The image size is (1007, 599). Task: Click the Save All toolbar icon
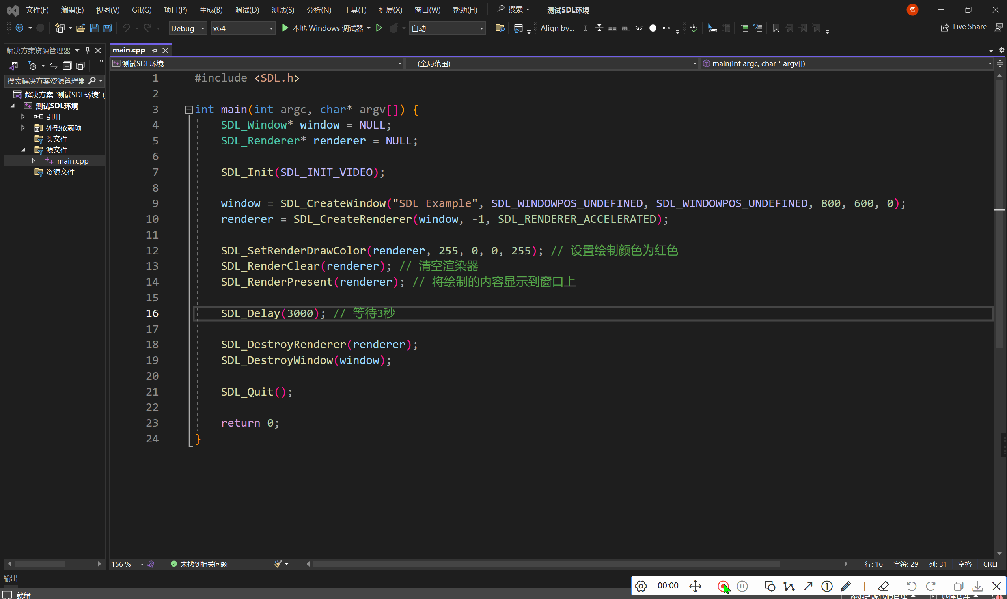point(107,28)
